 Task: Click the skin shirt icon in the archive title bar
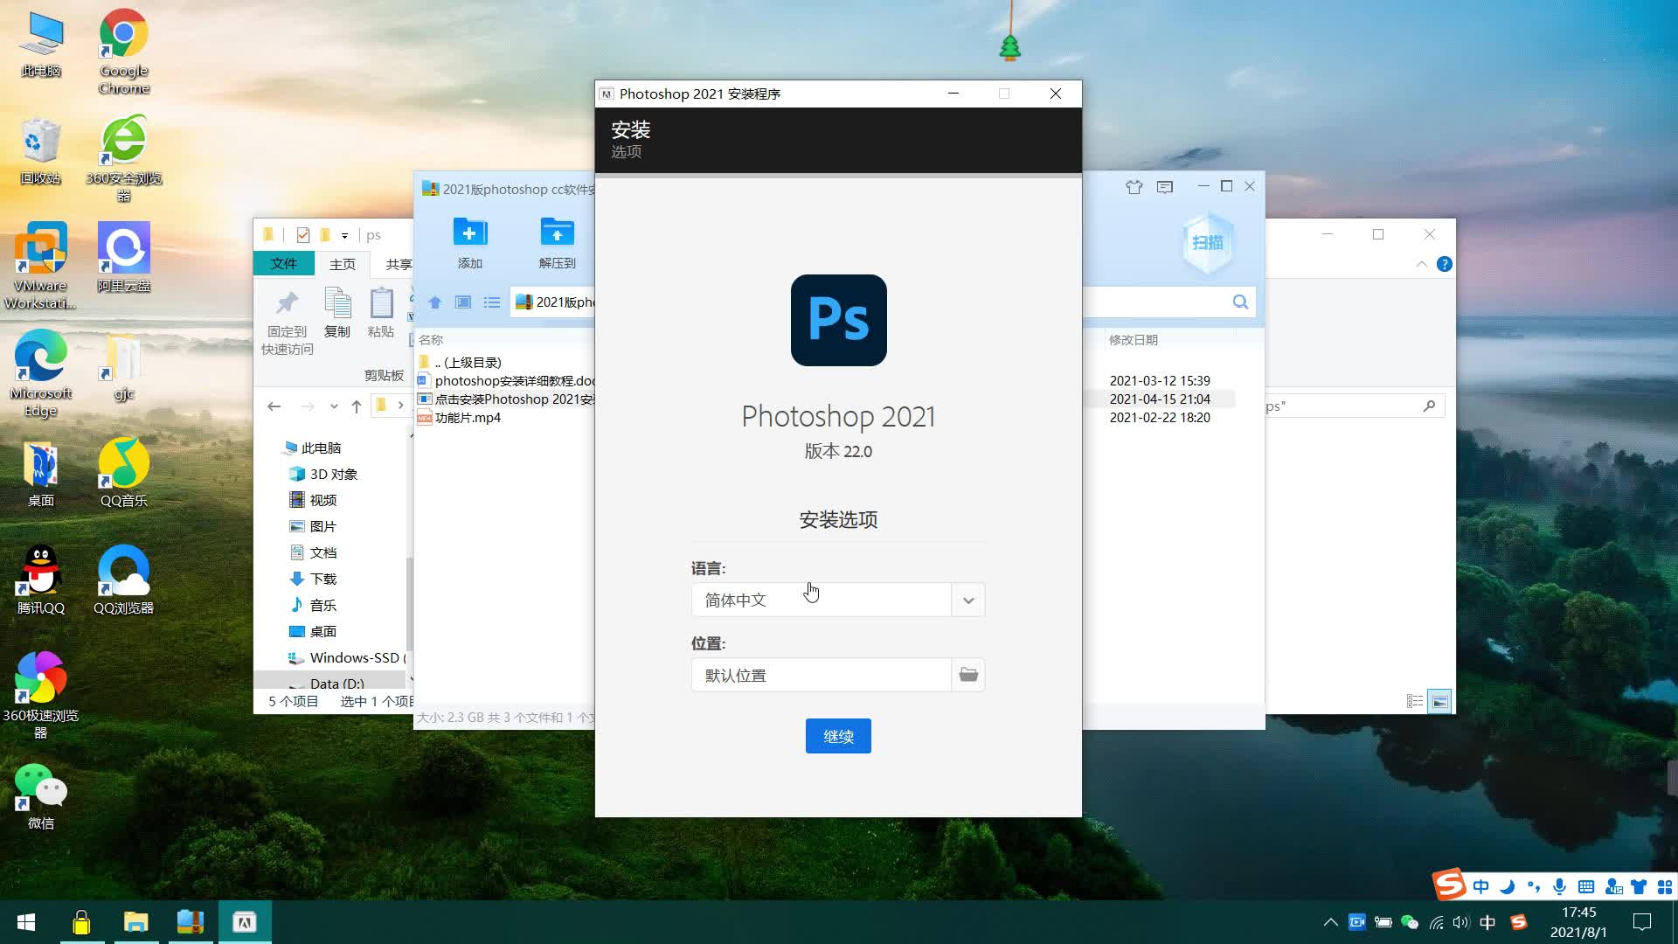coord(1134,187)
